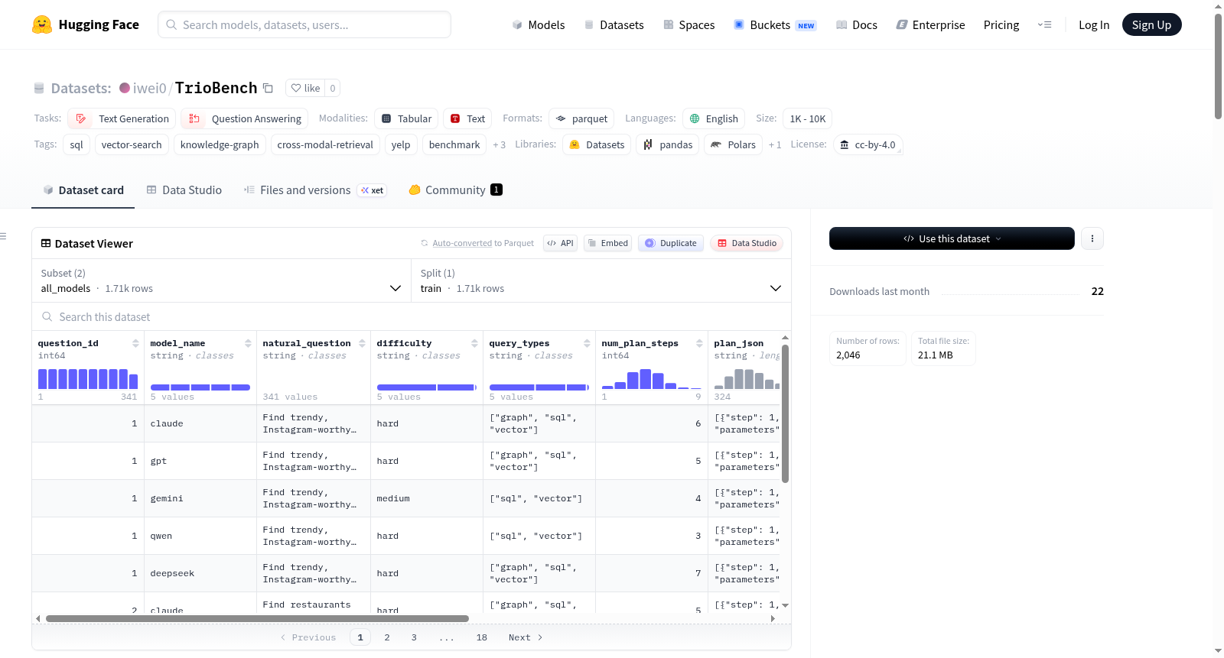1224x658 pixels.
Task: Show more tags with +3
Action: tap(499, 144)
